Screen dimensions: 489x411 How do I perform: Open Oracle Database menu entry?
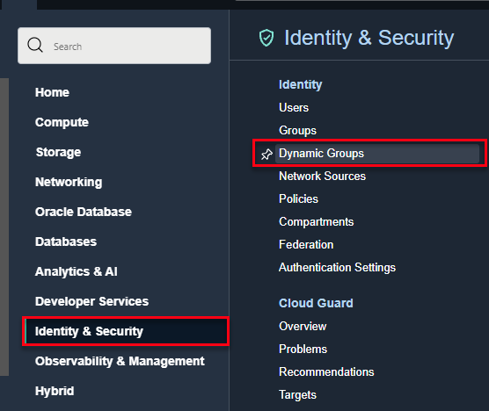84,212
